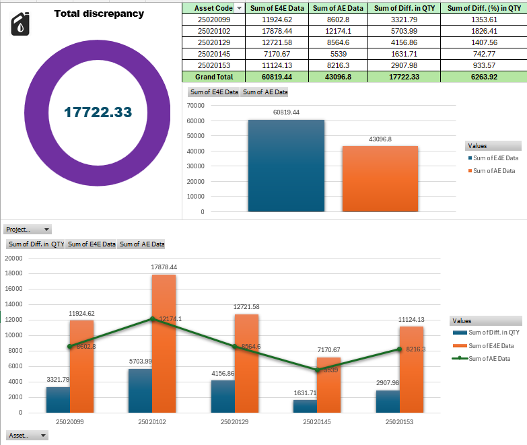The width and height of the screenshot is (527, 445).
Task: Select the 6263.92 grand total cell
Action: [x=484, y=77]
